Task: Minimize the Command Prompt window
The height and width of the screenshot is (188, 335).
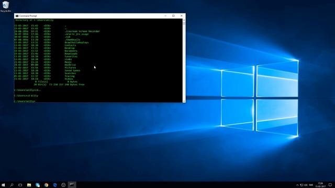Action: (165, 16)
